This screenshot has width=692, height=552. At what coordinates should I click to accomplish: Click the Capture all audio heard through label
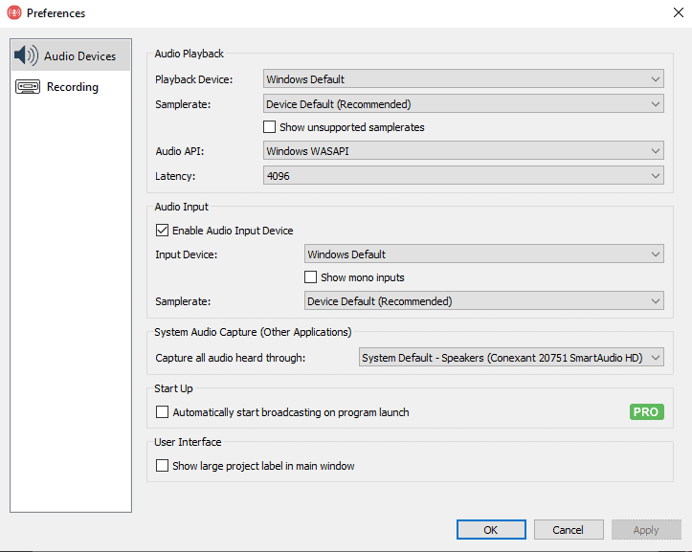230,358
